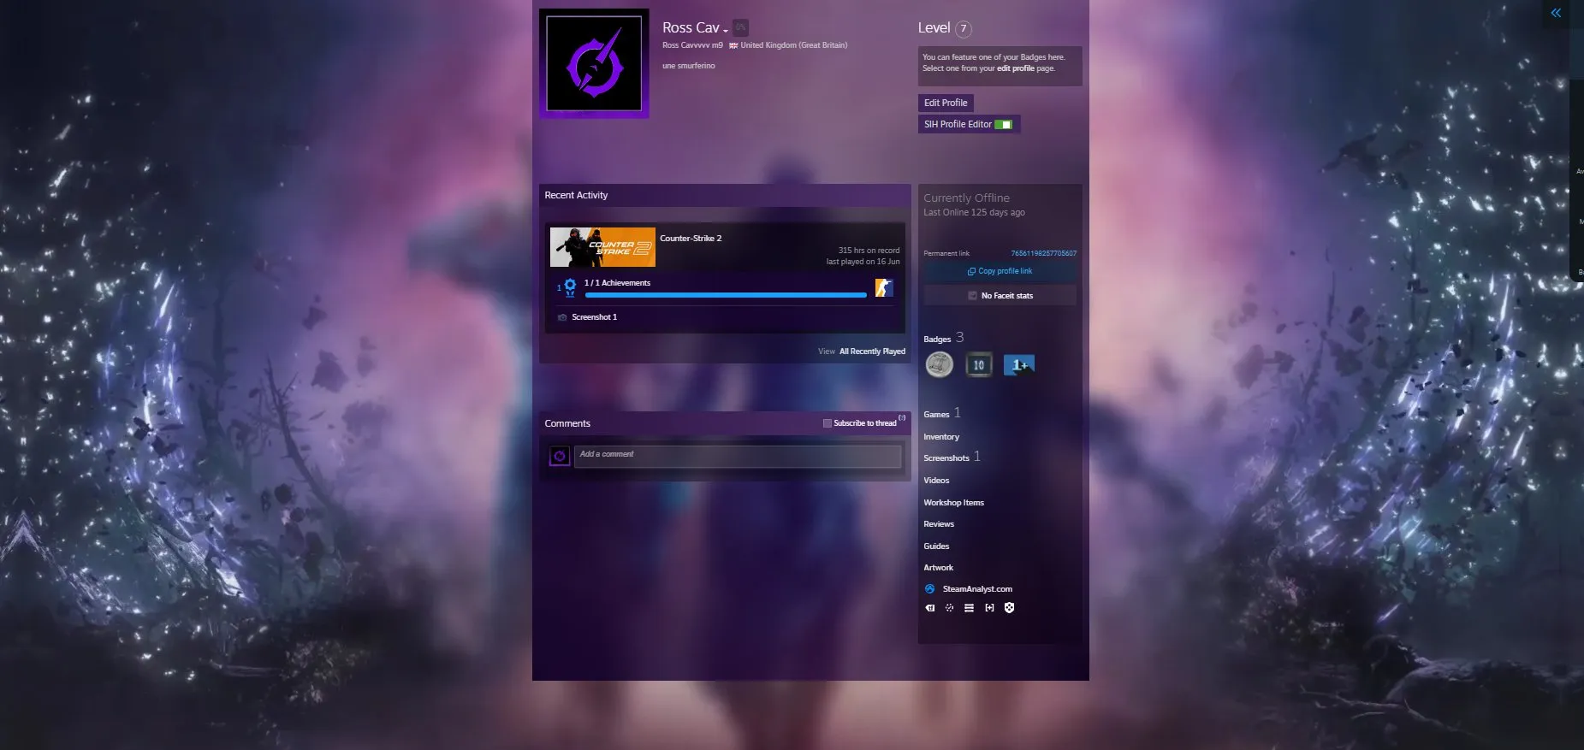Click the Edit Profile button
Image resolution: width=1584 pixels, height=750 pixels.
[x=946, y=103]
